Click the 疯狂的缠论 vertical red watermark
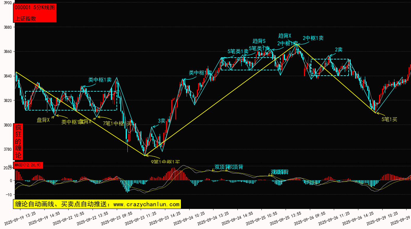The width and height of the screenshot is (411, 229). (18, 142)
